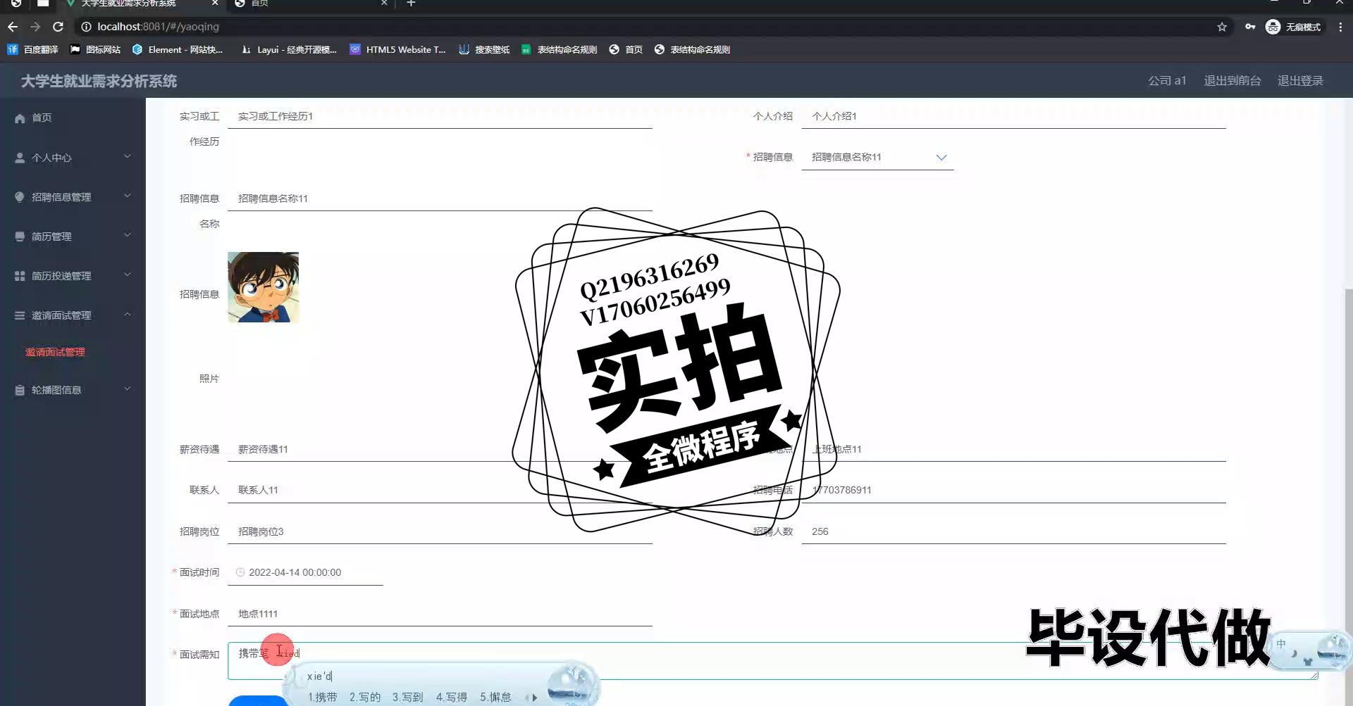Choose IME candidate 5.懈怠

pos(495,697)
